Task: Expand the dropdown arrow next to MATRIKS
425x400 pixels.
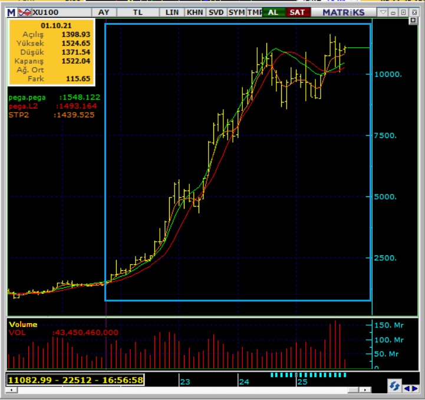Action: pyautogui.click(x=383, y=12)
